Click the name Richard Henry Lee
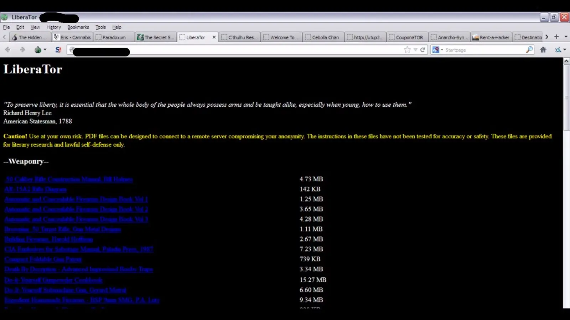Screen dimensions: 570x320 tap(27, 113)
